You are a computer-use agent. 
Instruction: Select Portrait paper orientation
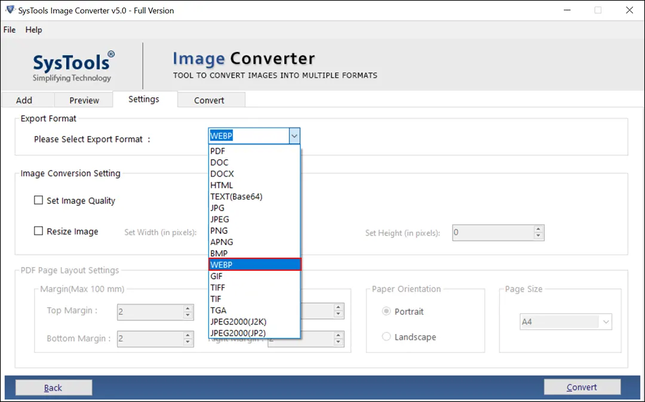click(386, 311)
